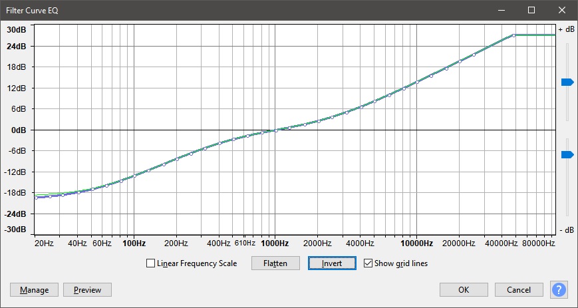Click the Filter Curve EQ window title
Screen dimensions: 578x308
pyautogui.click(x=32, y=11)
